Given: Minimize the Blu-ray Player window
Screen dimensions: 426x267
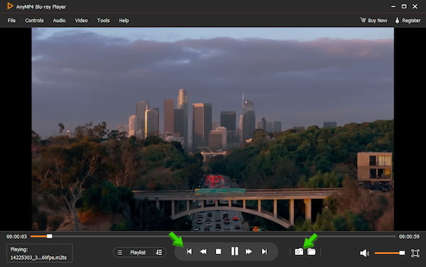Looking at the screenshot, I should [x=393, y=6].
